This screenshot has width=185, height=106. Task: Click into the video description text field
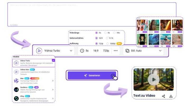pyautogui.click(x=92, y=14)
